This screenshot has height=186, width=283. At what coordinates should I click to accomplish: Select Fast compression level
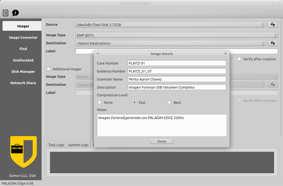coord(135,102)
